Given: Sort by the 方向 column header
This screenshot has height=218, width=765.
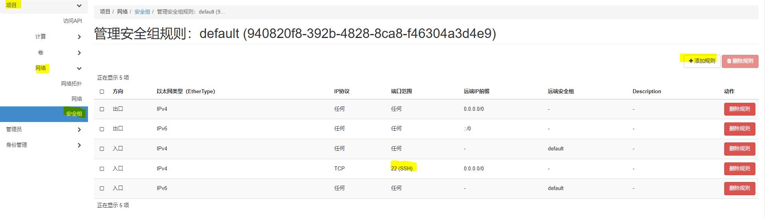Looking at the screenshot, I should coord(118,92).
